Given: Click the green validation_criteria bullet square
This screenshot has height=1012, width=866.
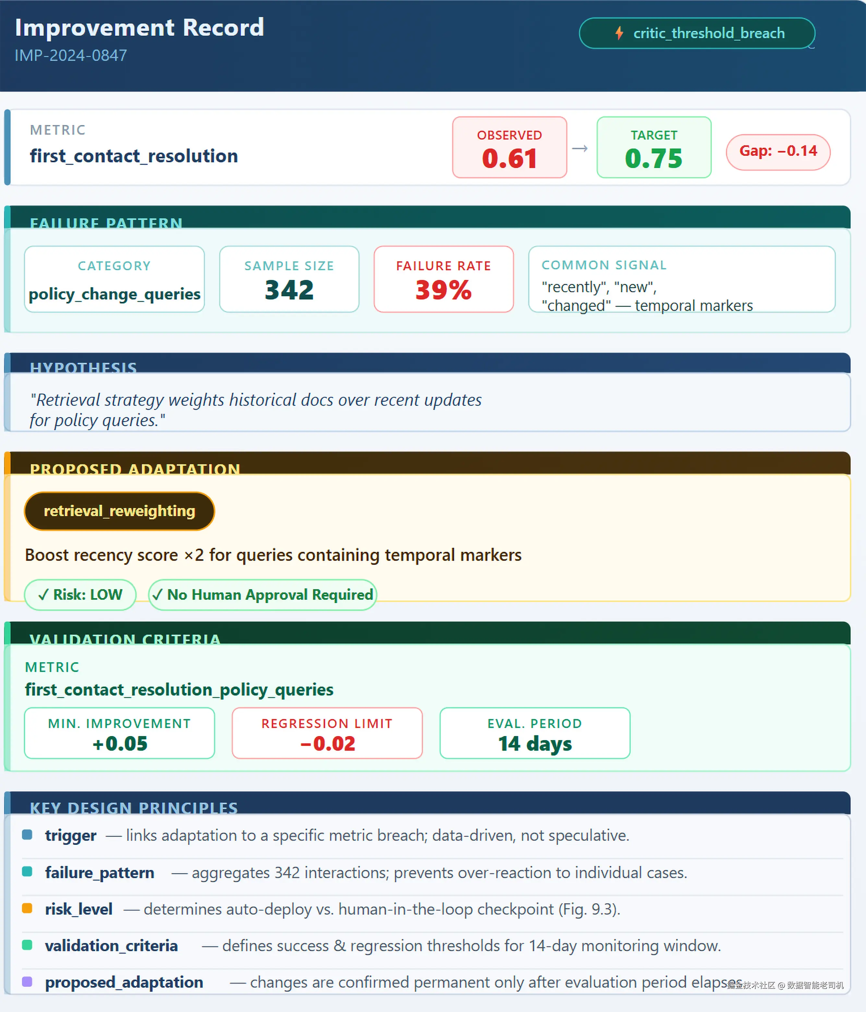Looking at the screenshot, I should (x=27, y=945).
